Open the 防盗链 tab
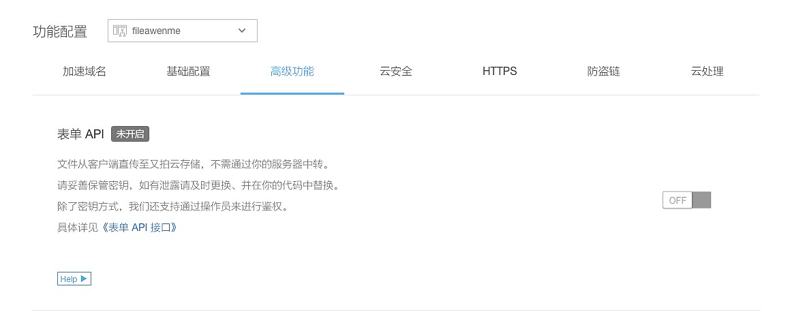 point(603,71)
